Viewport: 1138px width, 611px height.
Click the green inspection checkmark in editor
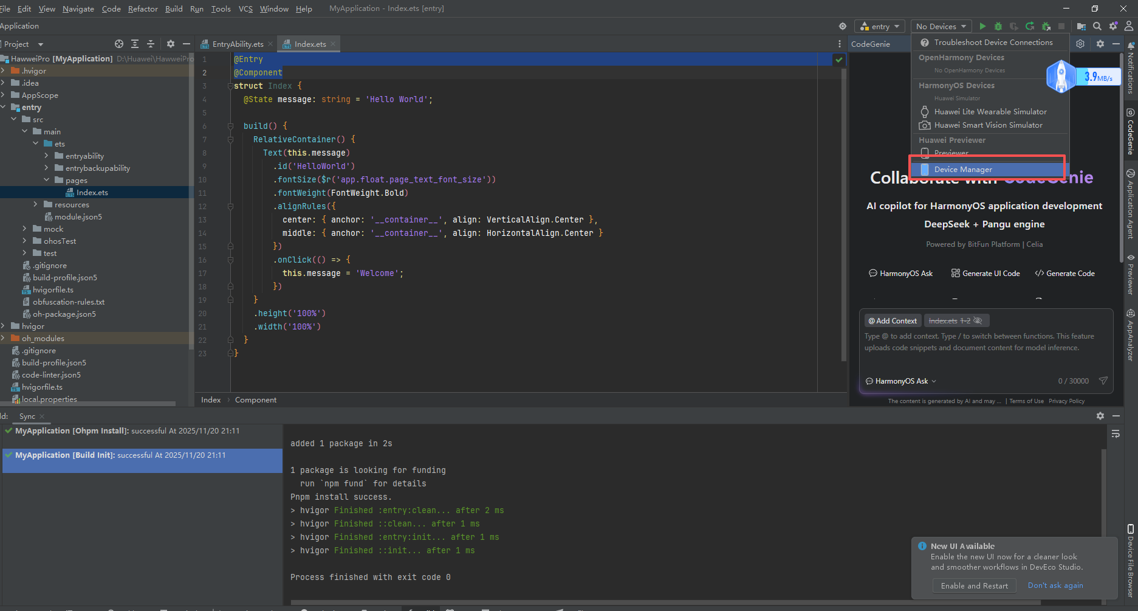839,60
